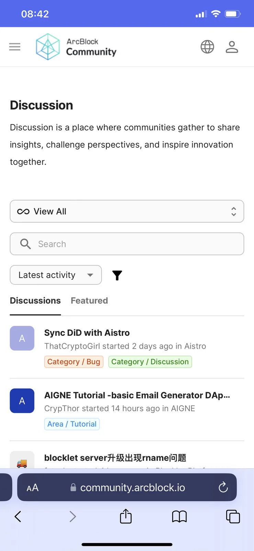Show the Safari open tabs overview icon
This screenshot has width=254, height=551.
tap(233, 517)
